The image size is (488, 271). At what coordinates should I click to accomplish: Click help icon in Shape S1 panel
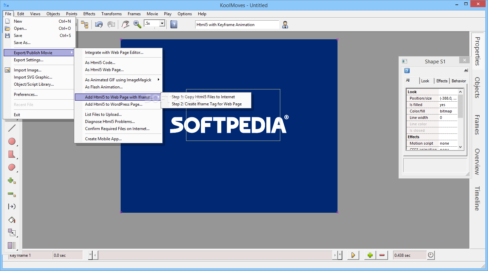coord(407,70)
